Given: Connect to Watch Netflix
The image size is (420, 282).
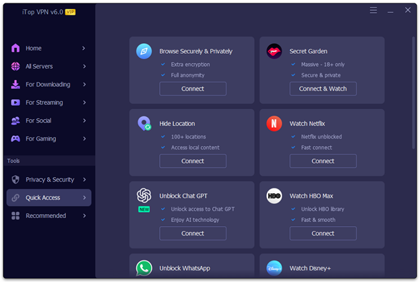Looking at the screenshot, I should [x=323, y=161].
